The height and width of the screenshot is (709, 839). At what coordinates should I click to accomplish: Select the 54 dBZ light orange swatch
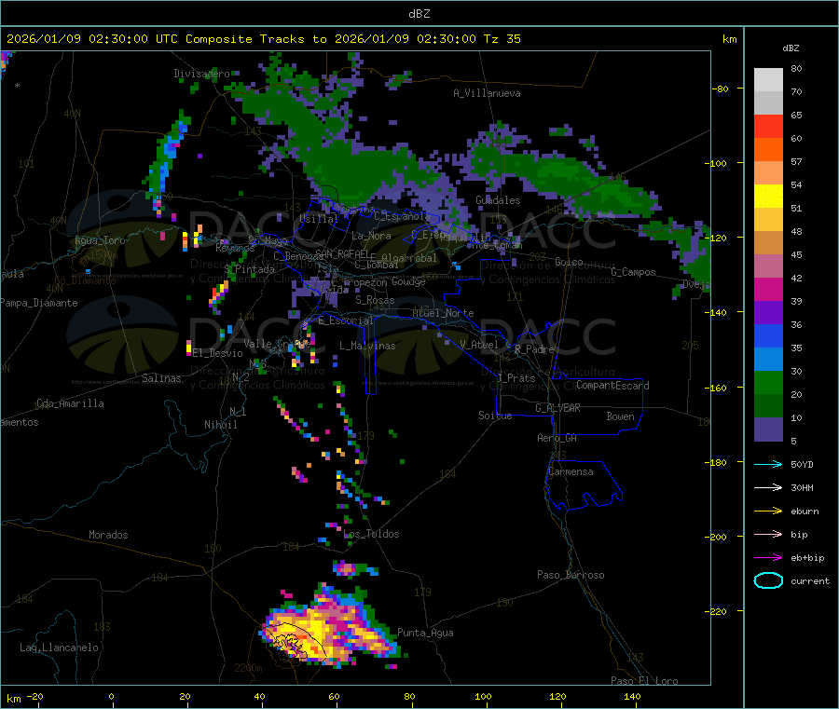[768, 172]
